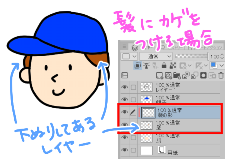Click Transfer to Lower Layer icon
225x159 pixels.
coord(186,75)
